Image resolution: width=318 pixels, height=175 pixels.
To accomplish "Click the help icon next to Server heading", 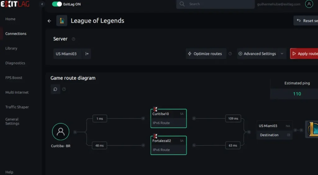I will coord(74,39).
